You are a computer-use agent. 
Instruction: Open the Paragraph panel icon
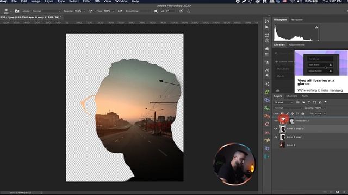coord(267,76)
